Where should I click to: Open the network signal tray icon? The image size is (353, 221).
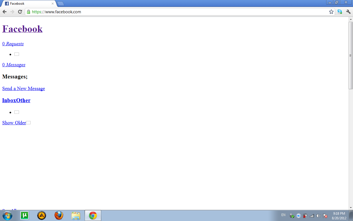click(x=312, y=216)
